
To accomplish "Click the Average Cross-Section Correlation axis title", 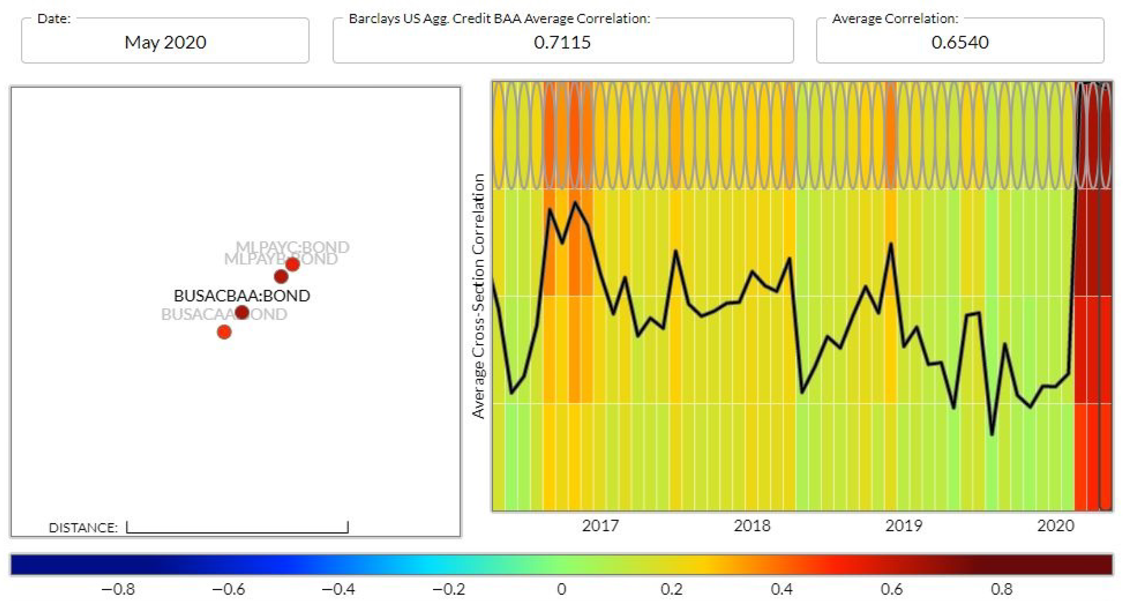I will pyautogui.click(x=479, y=296).
